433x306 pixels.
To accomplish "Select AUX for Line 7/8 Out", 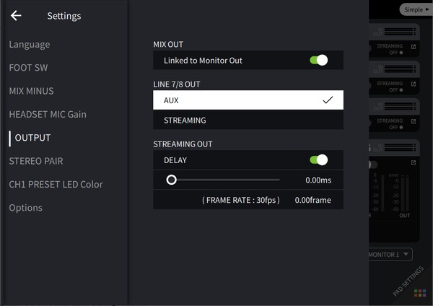I will pos(248,100).
